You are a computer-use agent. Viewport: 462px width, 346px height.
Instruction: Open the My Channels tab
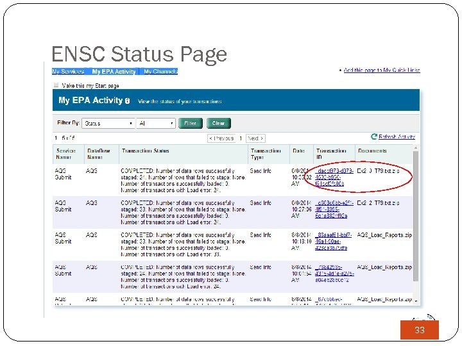click(x=160, y=72)
